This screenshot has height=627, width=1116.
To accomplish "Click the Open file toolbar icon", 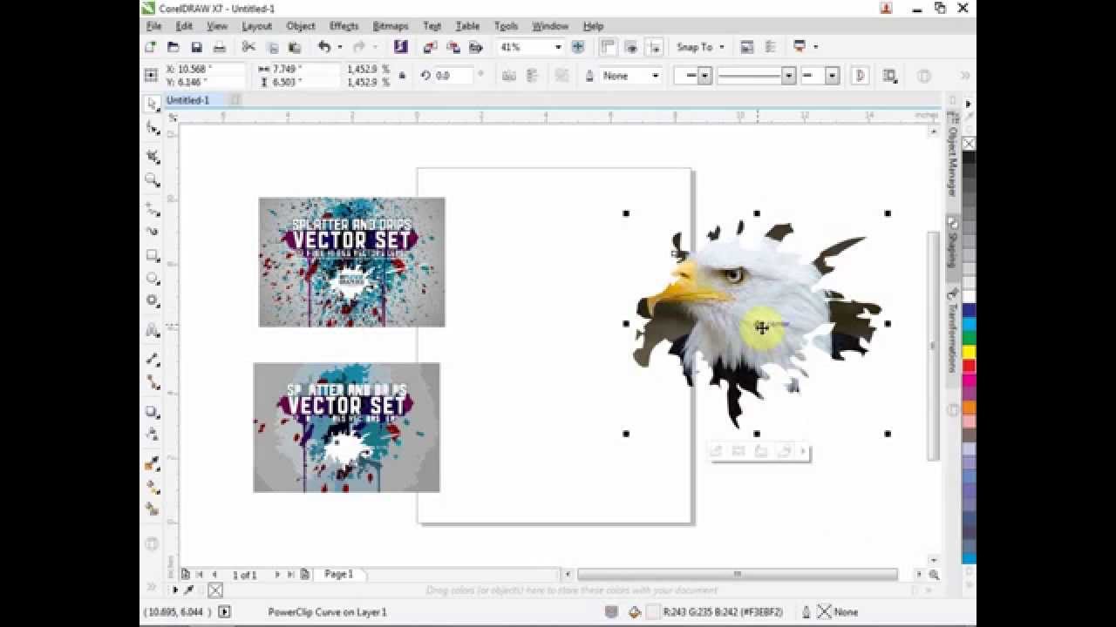I will click(x=174, y=47).
